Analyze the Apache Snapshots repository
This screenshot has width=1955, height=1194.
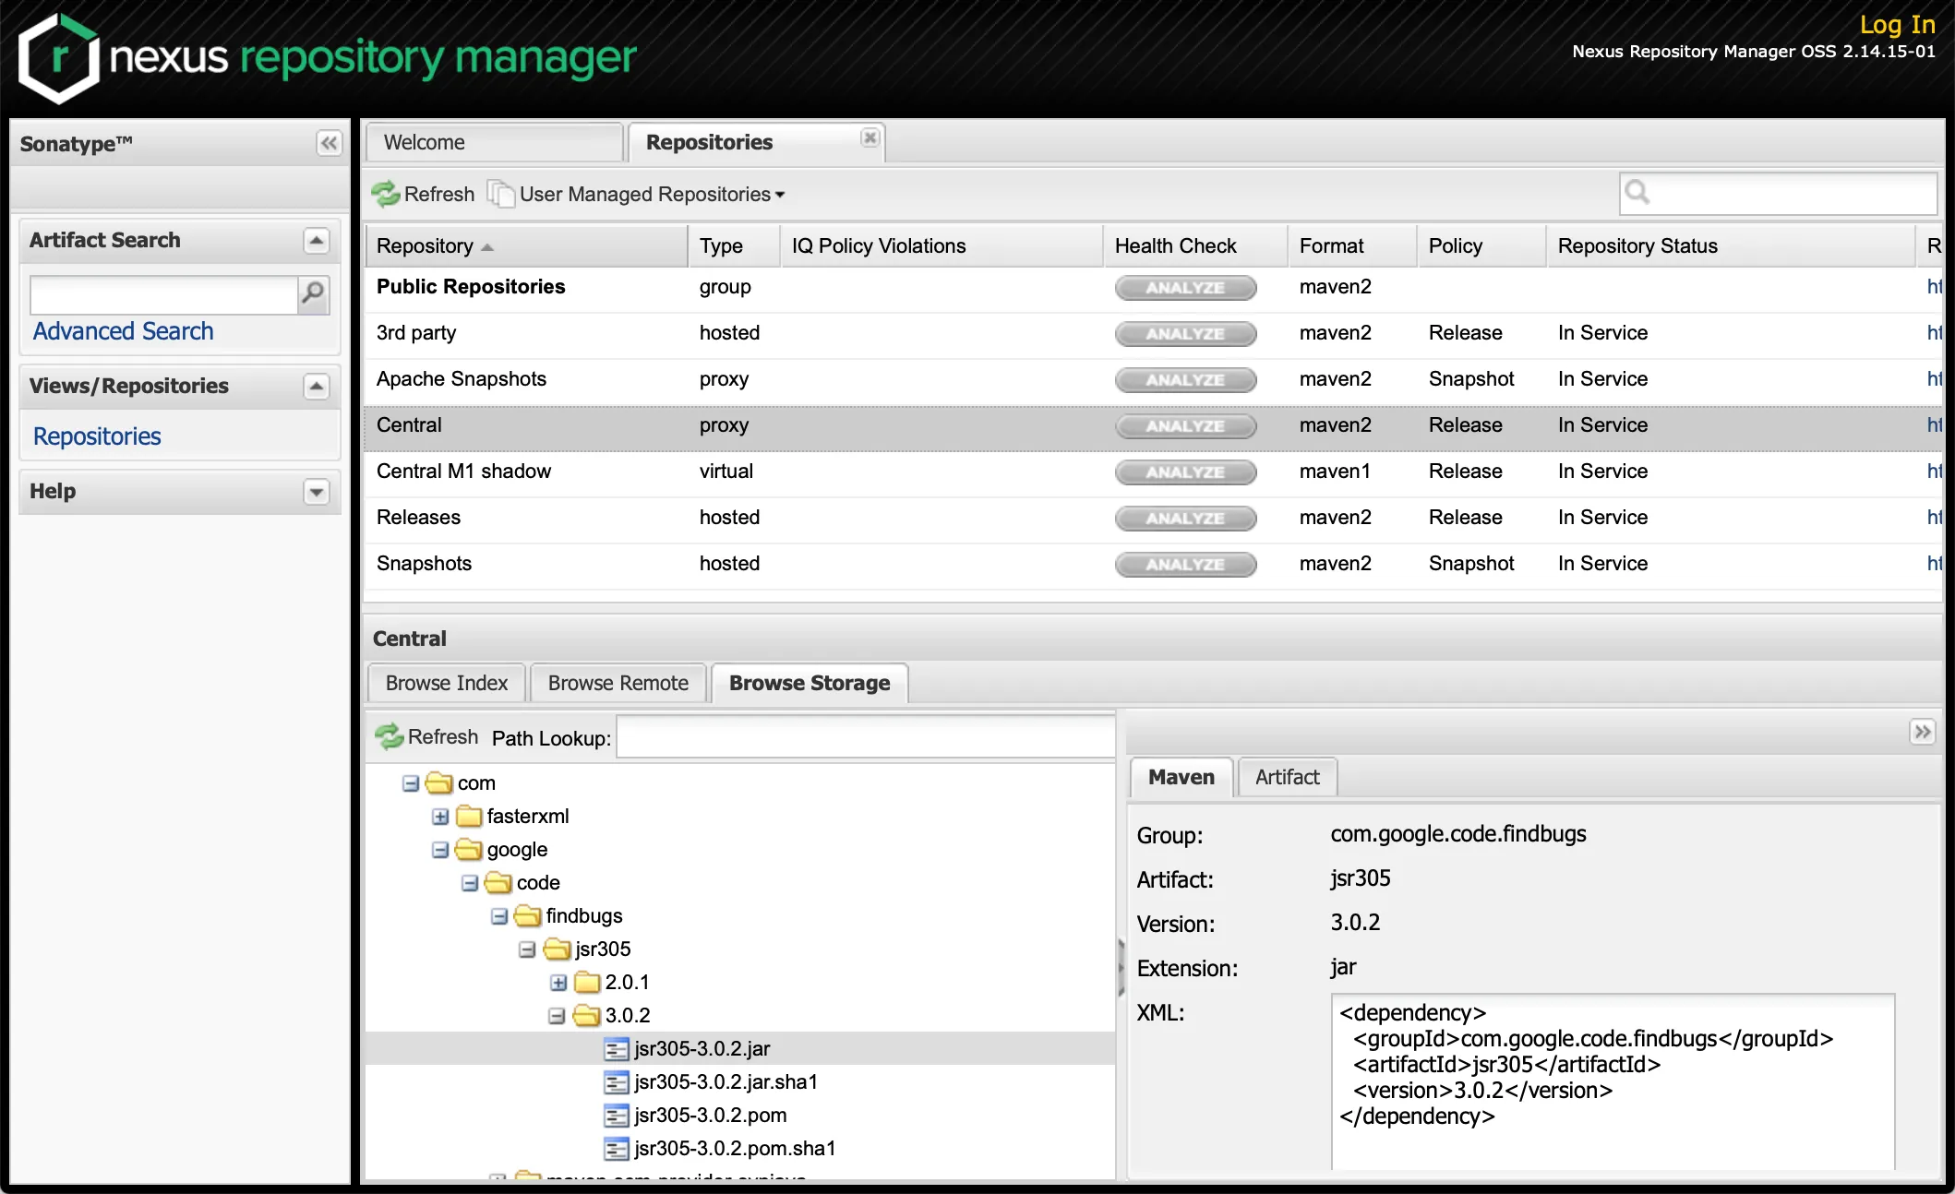pyautogui.click(x=1185, y=380)
